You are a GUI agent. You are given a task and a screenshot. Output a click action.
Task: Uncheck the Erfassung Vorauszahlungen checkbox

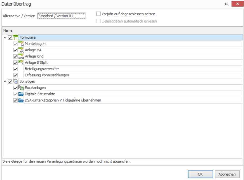(x=15, y=75)
